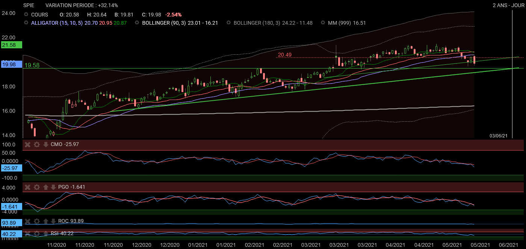Open the ALLIGATOR indicator settings gear
Screen dimensions: 526x249
click(26, 23)
